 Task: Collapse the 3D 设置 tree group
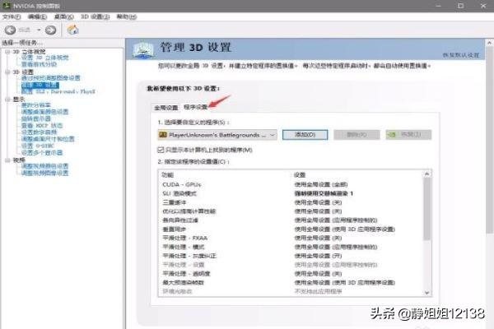pos(7,72)
